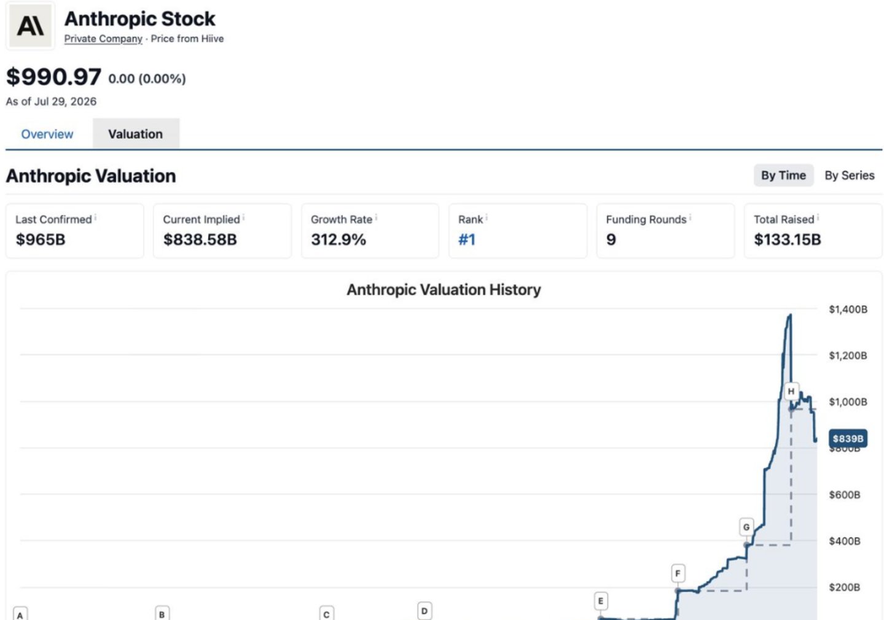Image resolution: width=884 pixels, height=620 pixels.
Task: Select funding round marker H on chart
Action: pos(791,391)
